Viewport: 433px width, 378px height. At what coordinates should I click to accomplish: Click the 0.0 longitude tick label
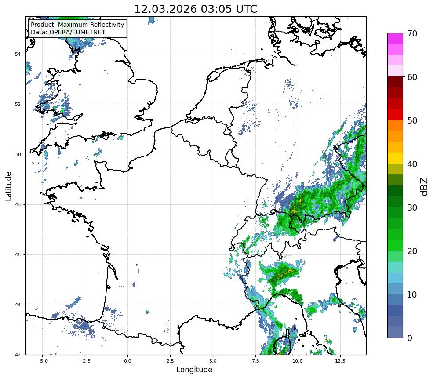pyautogui.click(x=127, y=361)
